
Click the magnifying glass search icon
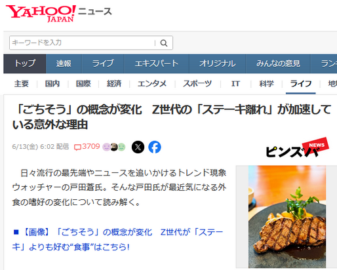point(164,43)
